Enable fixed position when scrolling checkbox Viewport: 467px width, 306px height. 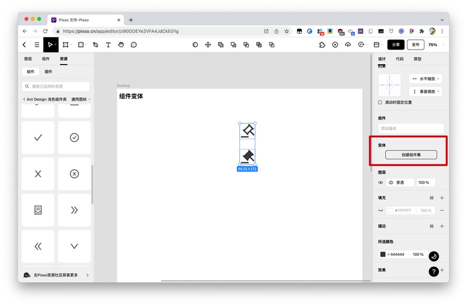pos(380,103)
